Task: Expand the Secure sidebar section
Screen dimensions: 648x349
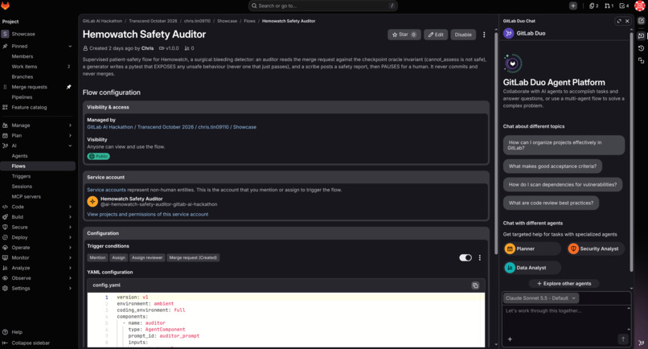Action: (x=70, y=227)
